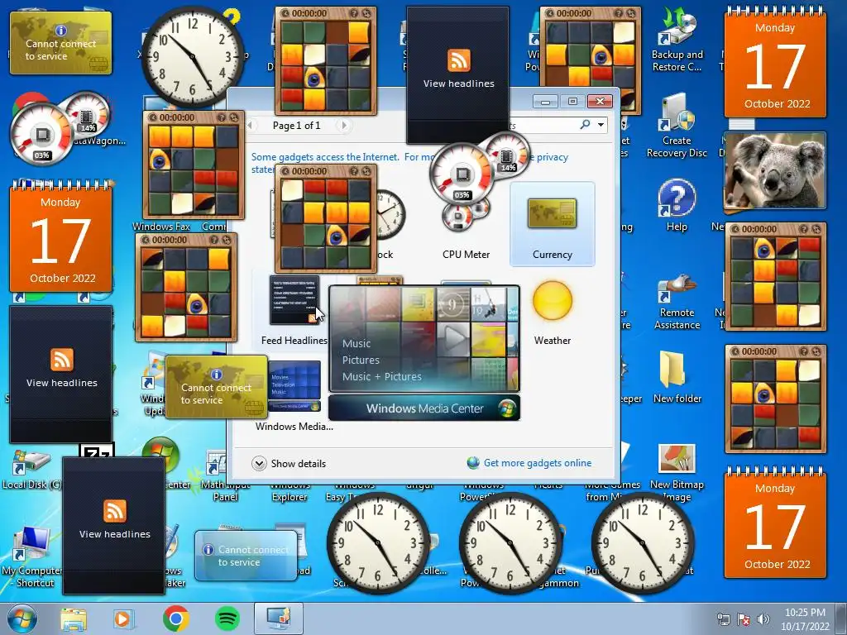Select the New Bitmap Image desktop file
This screenshot has height=635, width=847.
(x=677, y=473)
